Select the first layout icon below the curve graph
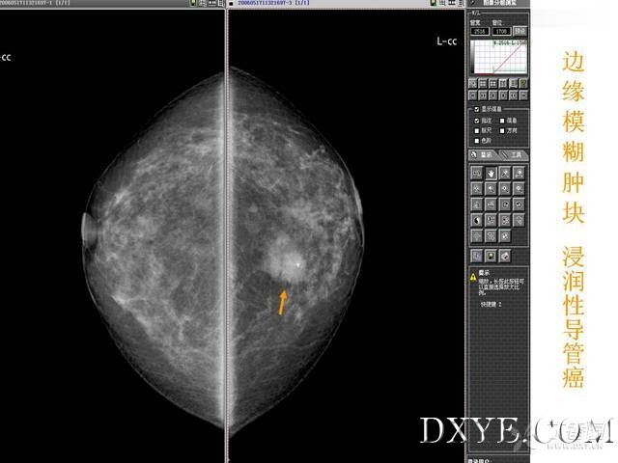 [471, 84]
